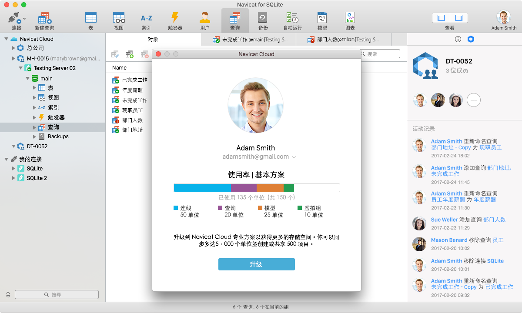This screenshot has height=313, width=522.
Task: Collapse the Testing Server 02 node
Action: (20, 68)
